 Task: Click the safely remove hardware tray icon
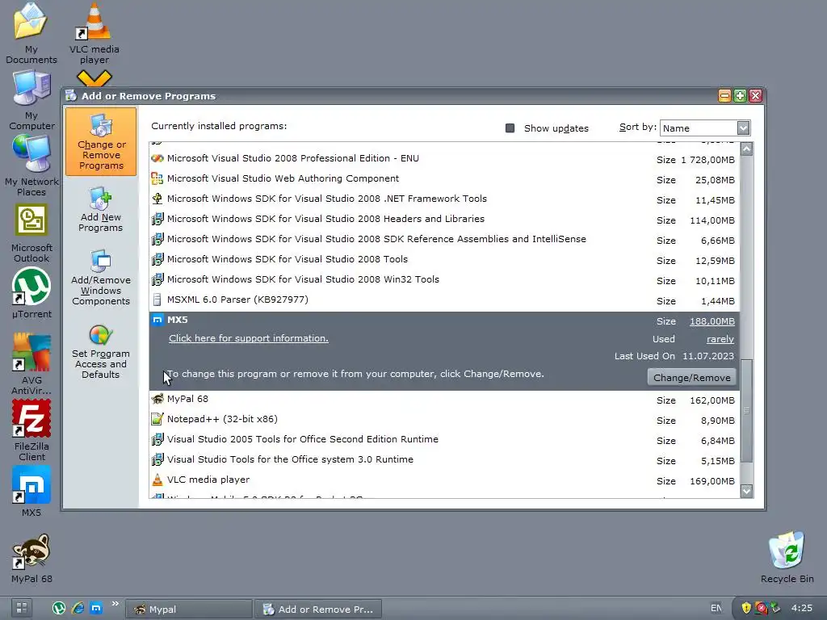775,608
